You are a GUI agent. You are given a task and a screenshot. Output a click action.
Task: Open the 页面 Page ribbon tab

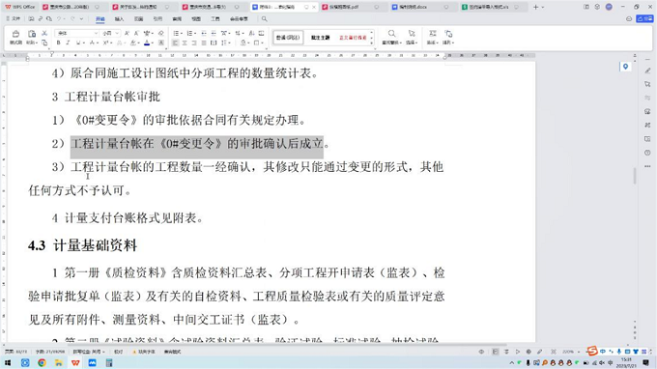coord(139,19)
